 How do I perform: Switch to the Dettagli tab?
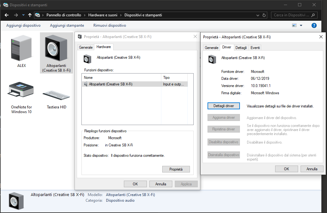(x=241, y=48)
